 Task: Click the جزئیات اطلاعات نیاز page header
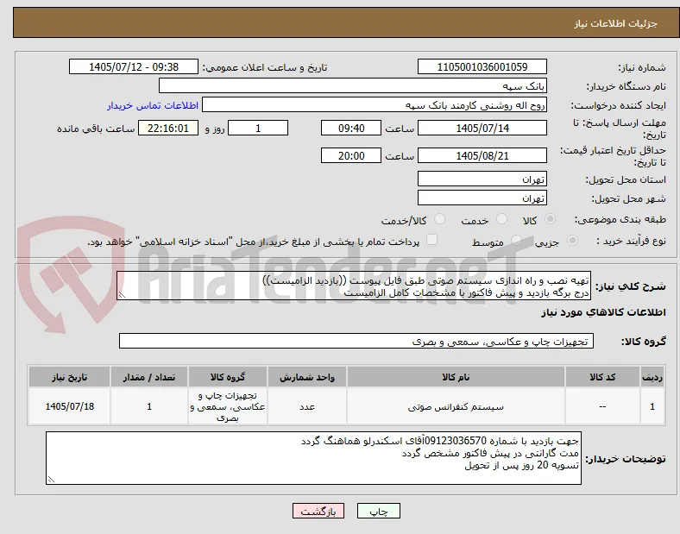(x=616, y=23)
